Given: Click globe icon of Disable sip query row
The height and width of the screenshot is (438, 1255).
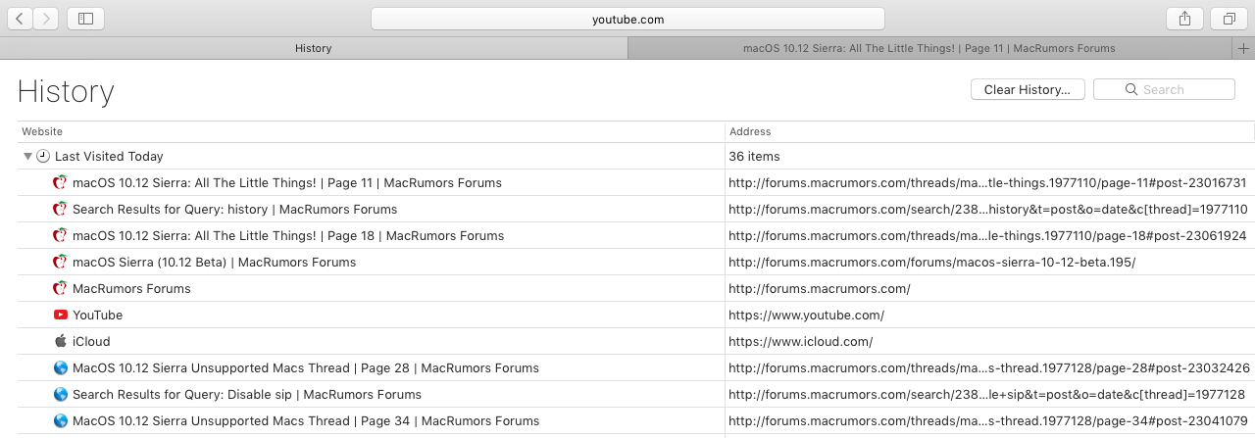Looking at the screenshot, I should (61, 394).
